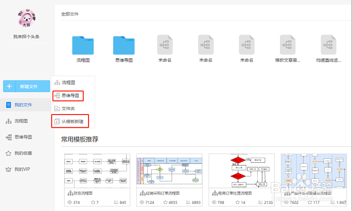Click the star icon on 财务流程图 card
The width and height of the screenshot is (353, 211).
(x=93, y=202)
